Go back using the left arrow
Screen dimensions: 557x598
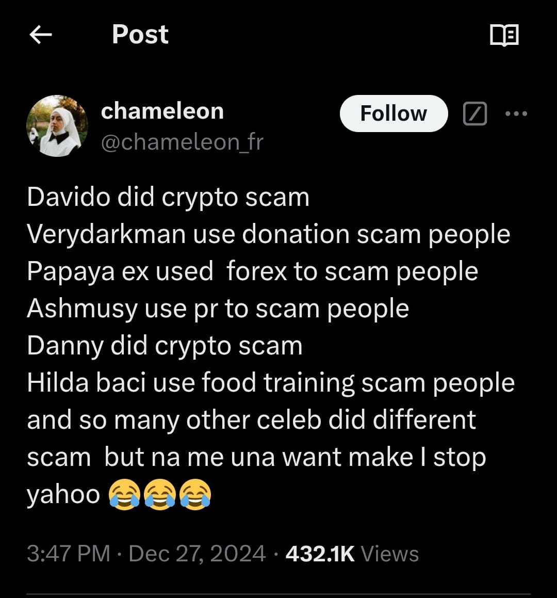(x=40, y=35)
